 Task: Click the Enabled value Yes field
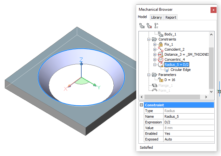point(189,134)
